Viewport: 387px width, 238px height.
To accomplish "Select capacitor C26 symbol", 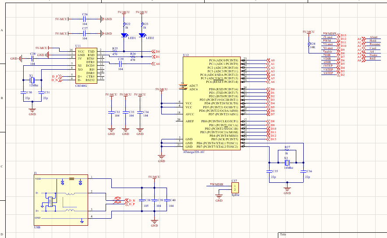I will coord(85,19).
